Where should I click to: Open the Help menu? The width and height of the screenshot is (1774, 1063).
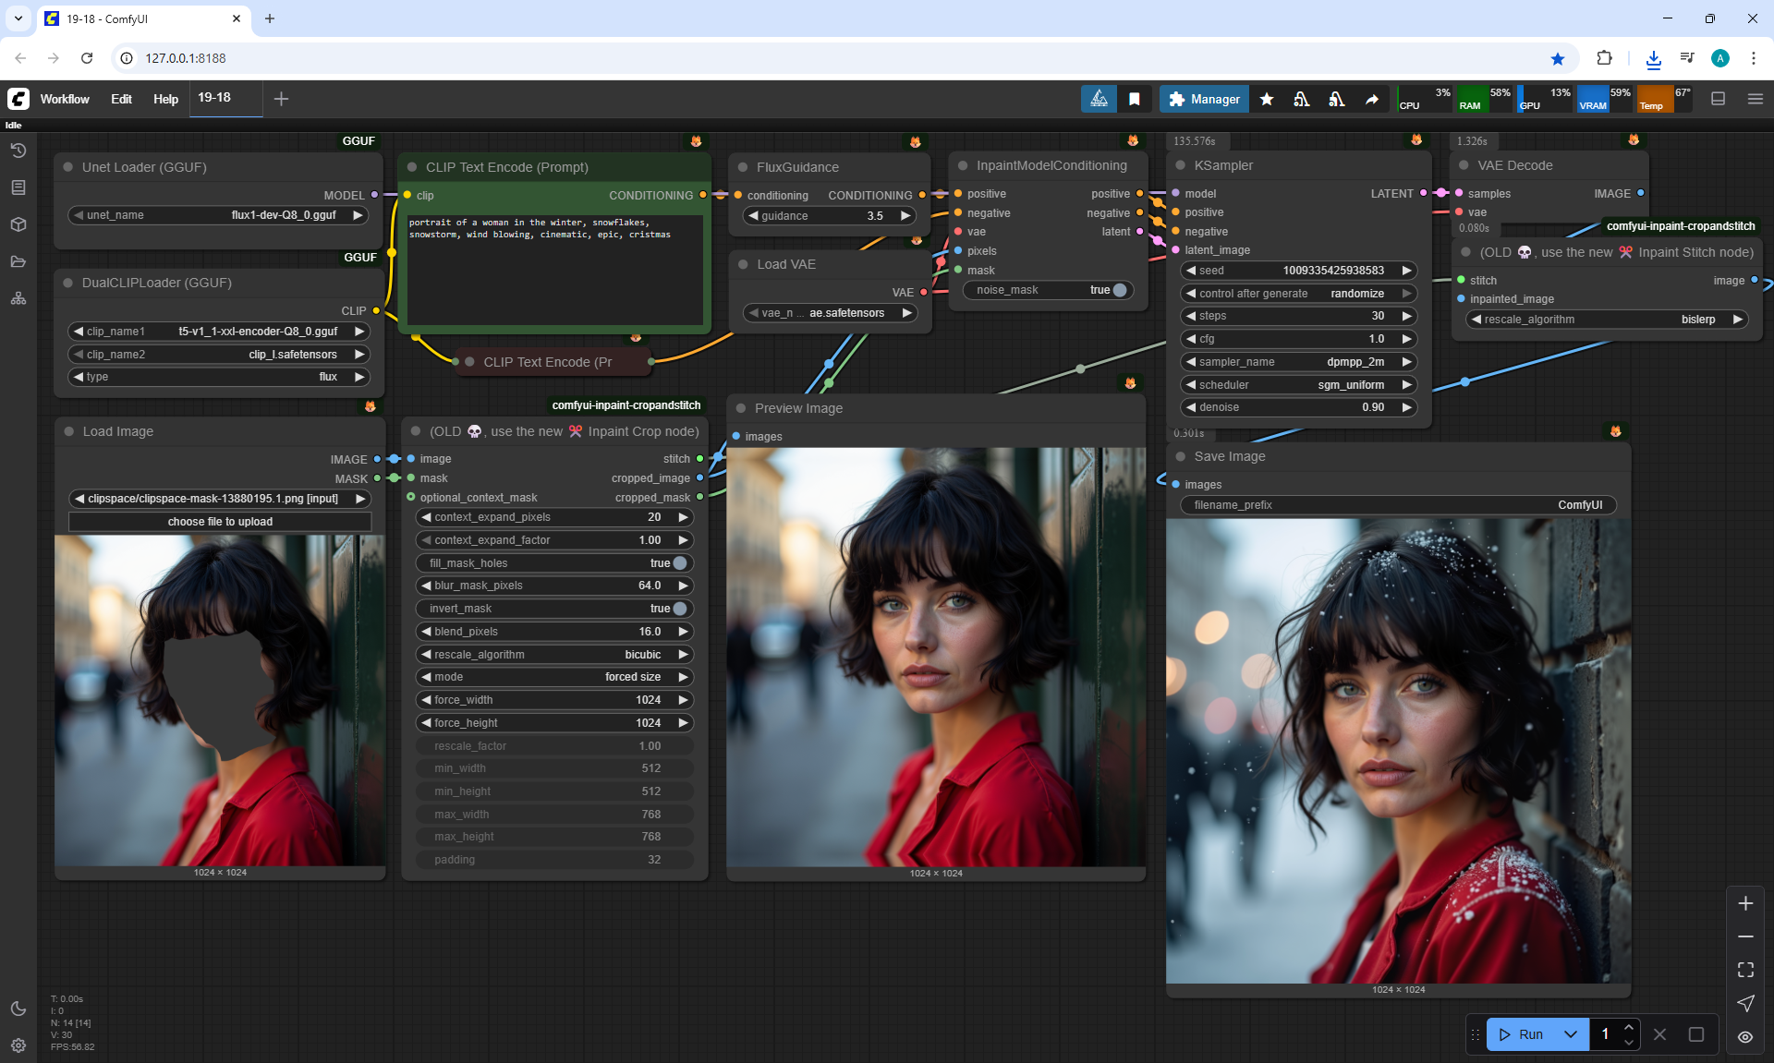point(165,99)
